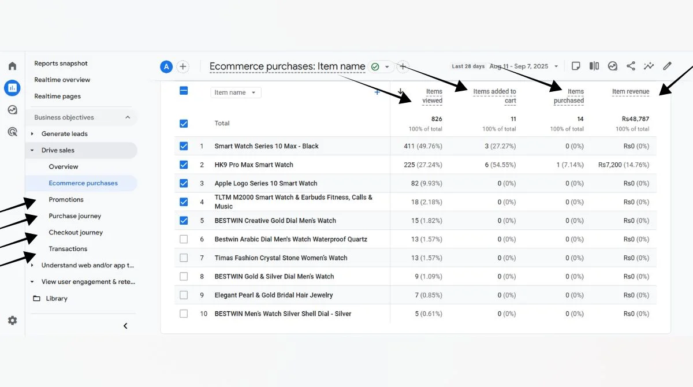
Task: Click the '225 (27.24%)' items viewed cell
Action: click(x=423, y=165)
